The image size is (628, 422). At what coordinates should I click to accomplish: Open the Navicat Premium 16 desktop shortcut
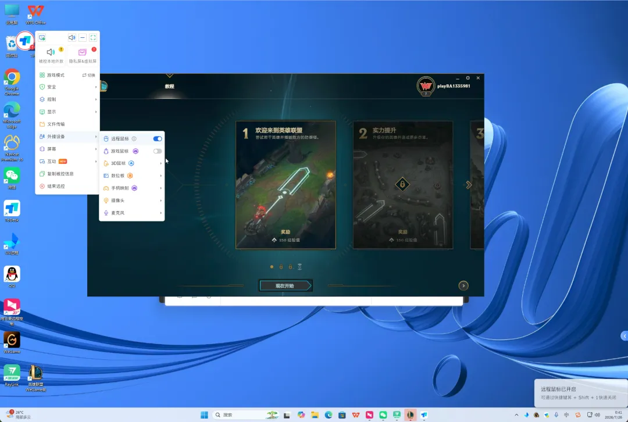click(x=12, y=148)
